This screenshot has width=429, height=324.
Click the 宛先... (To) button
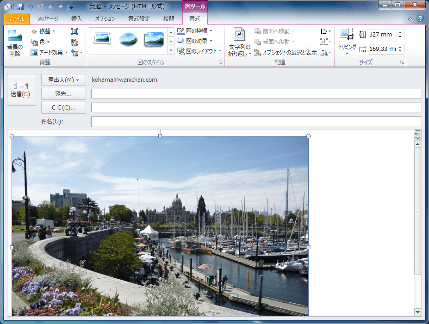(63, 94)
